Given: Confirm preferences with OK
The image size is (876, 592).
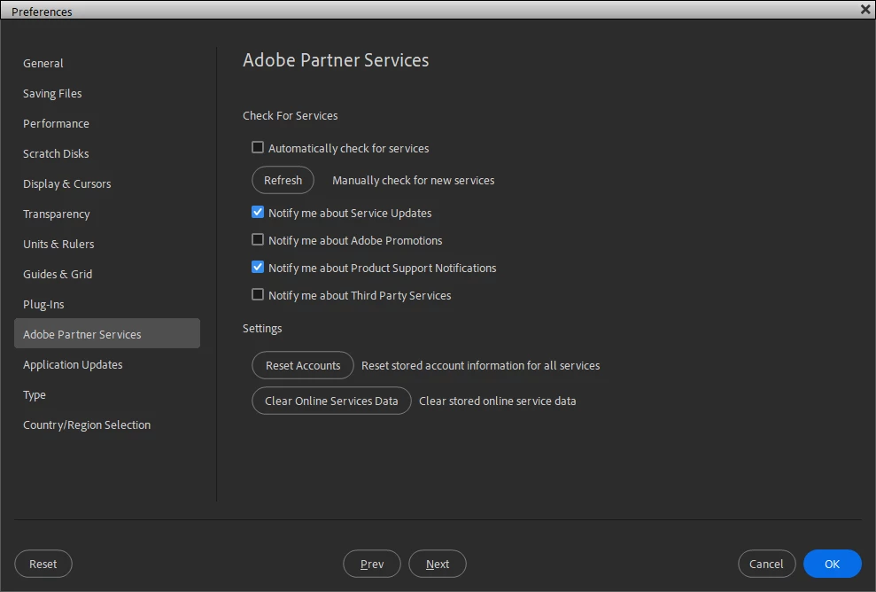Looking at the screenshot, I should 833,564.
